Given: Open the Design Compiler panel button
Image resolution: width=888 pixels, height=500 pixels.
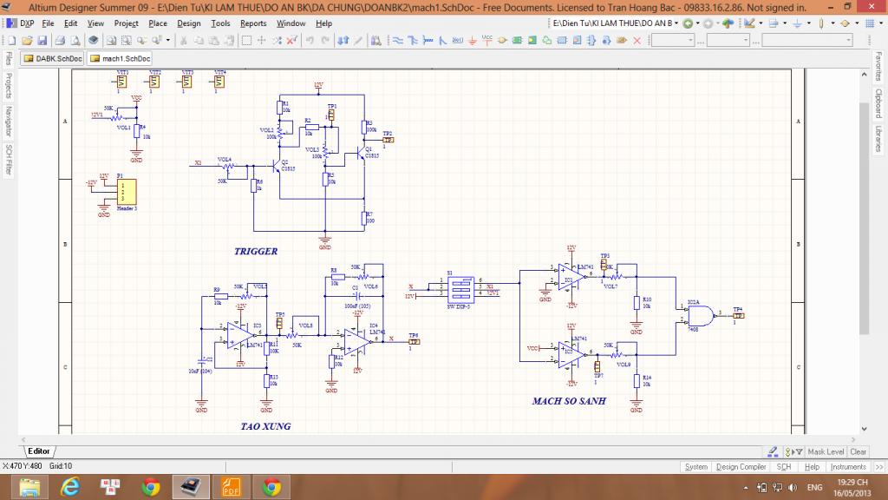Looking at the screenshot, I should click(740, 467).
